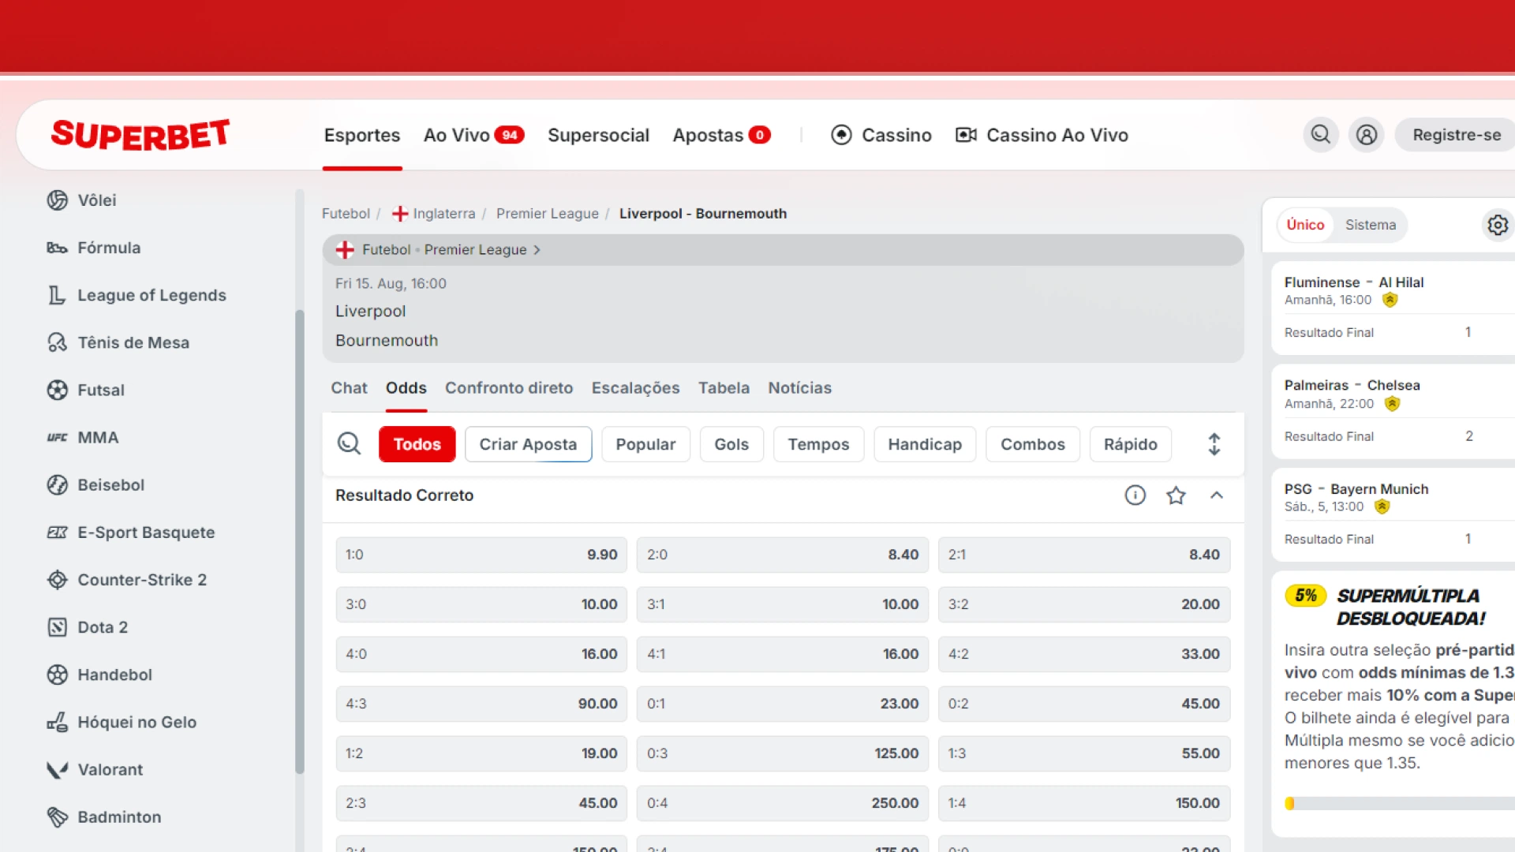The width and height of the screenshot is (1515, 852).
Task: Open the E-Sport Basquete icon
Action: pyautogui.click(x=57, y=532)
